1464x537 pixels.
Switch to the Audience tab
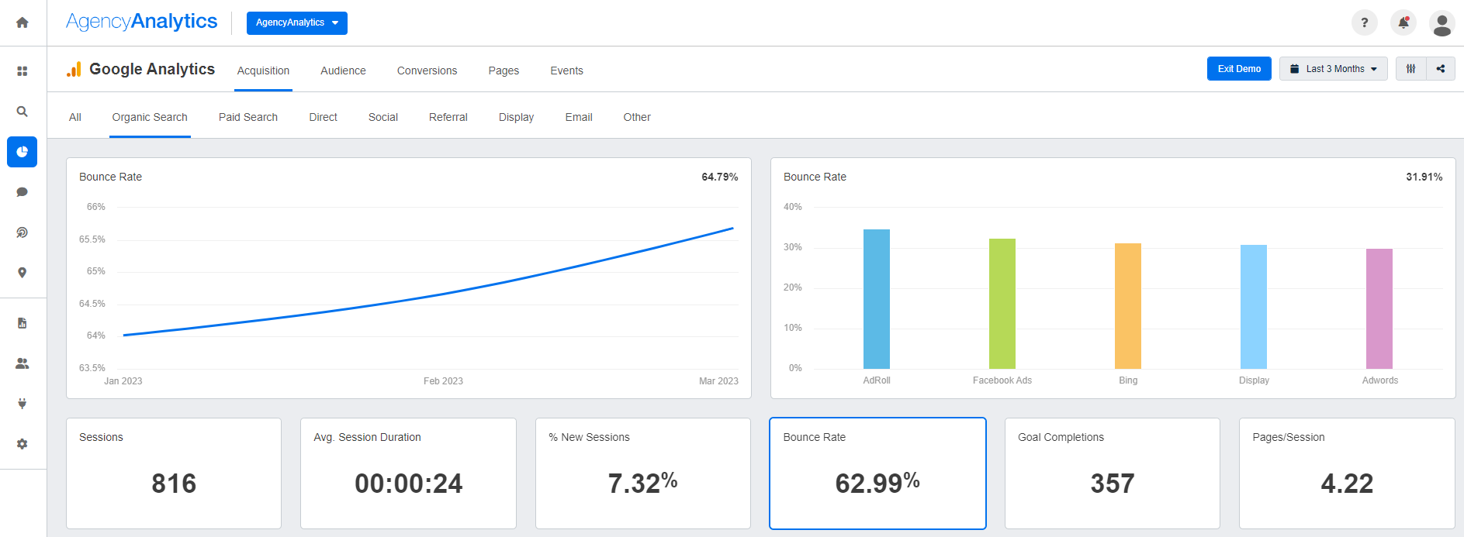click(343, 71)
